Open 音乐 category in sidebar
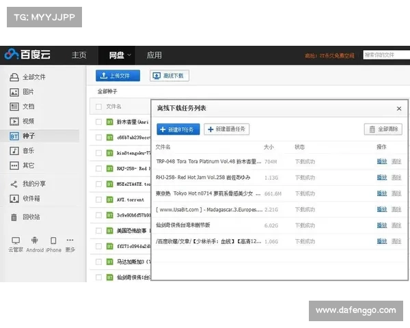The width and height of the screenshot is (410, 328). pyautogui.click(x=22, y=150)
